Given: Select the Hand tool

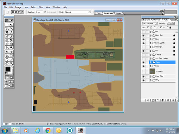Looking at the screenshot, I should [x=7, y=63].
